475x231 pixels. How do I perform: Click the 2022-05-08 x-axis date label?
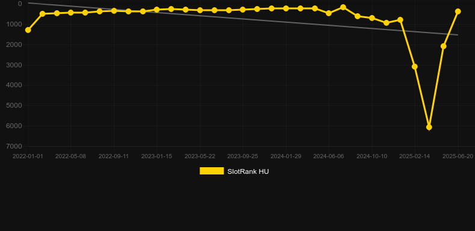70,156
